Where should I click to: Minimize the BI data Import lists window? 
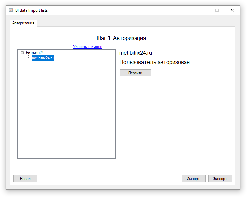(202, 10)
